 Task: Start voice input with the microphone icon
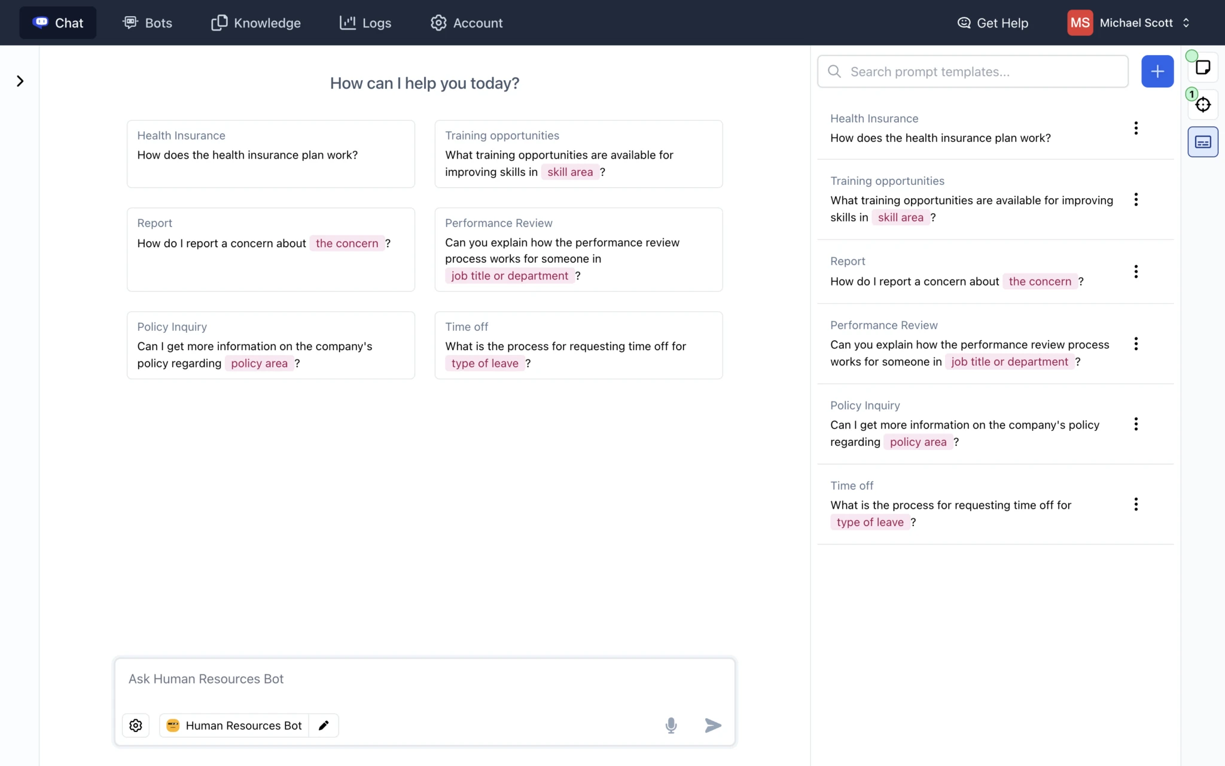pos(671,725)
